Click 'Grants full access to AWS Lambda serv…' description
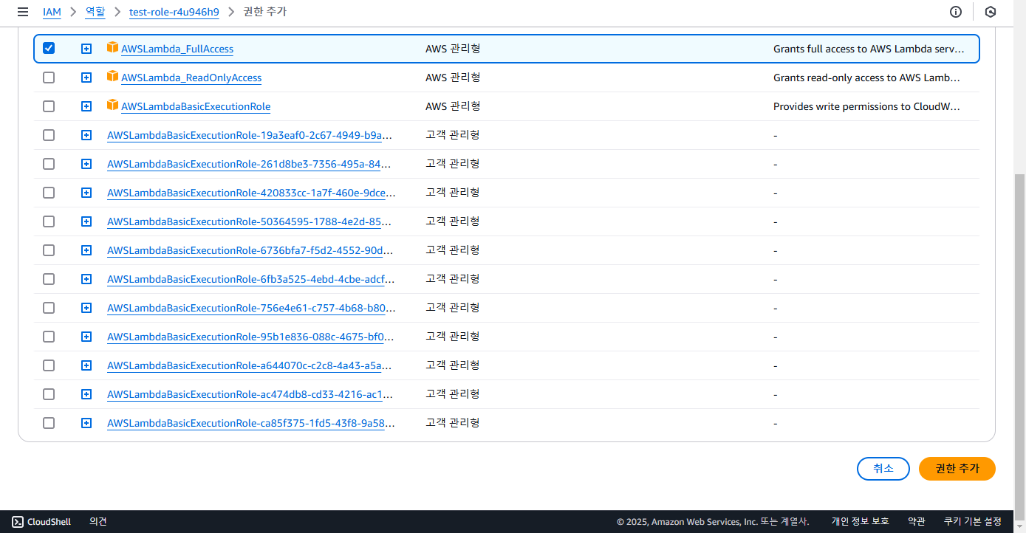The height and width of the screenshot is (533, 1026). (869, 49)
